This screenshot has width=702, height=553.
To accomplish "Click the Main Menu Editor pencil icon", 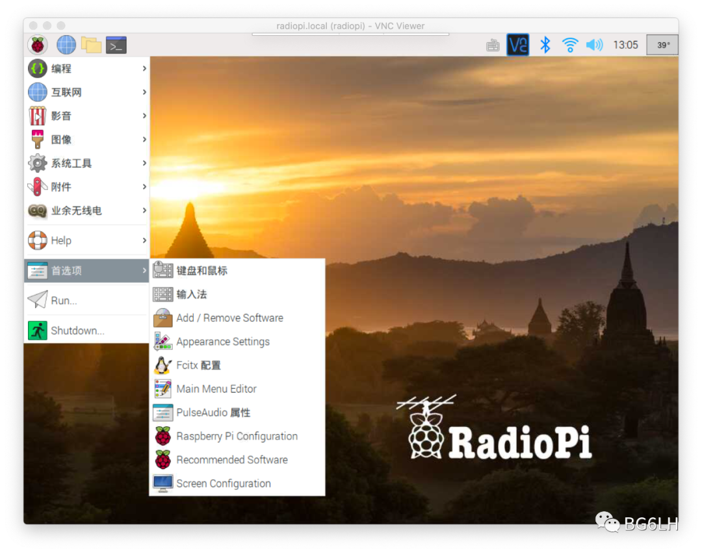I will coord(163,389).
